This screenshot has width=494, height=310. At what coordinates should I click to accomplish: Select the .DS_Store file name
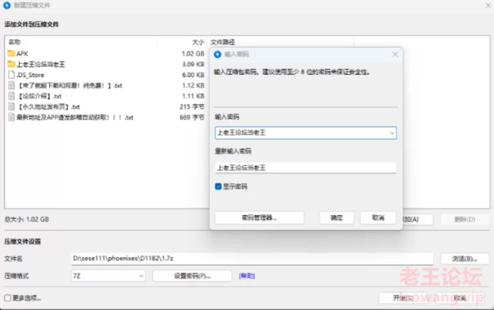coord(30,75)
